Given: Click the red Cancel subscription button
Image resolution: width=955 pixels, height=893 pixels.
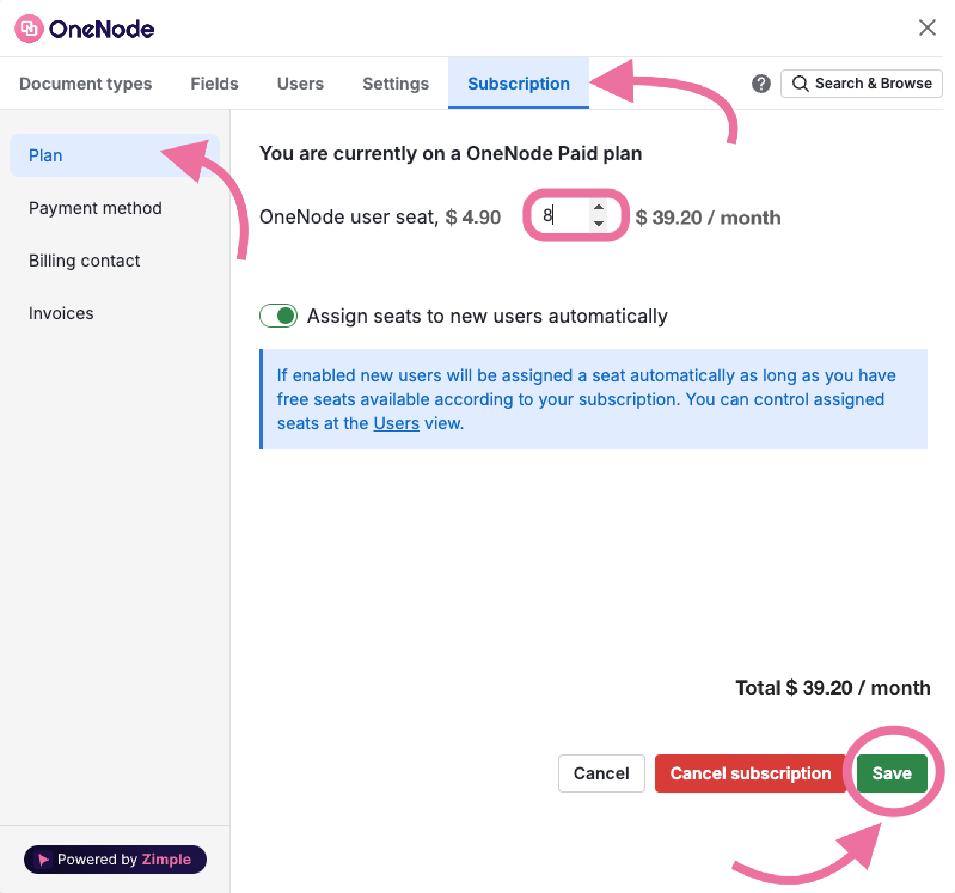Looking at the screenshot, I should tap(751, 773).
